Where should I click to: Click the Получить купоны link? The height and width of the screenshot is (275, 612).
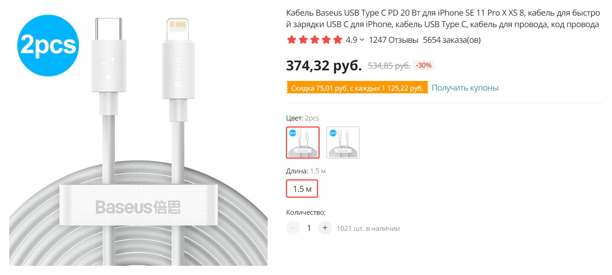pos(465,88)
